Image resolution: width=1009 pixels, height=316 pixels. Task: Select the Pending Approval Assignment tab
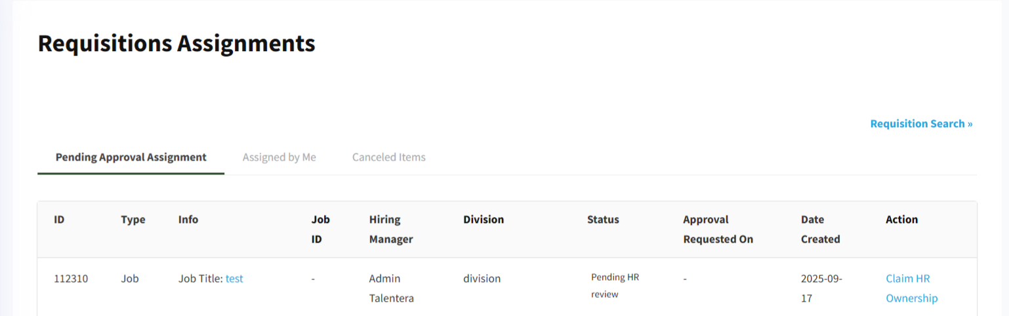pos(131,157)
